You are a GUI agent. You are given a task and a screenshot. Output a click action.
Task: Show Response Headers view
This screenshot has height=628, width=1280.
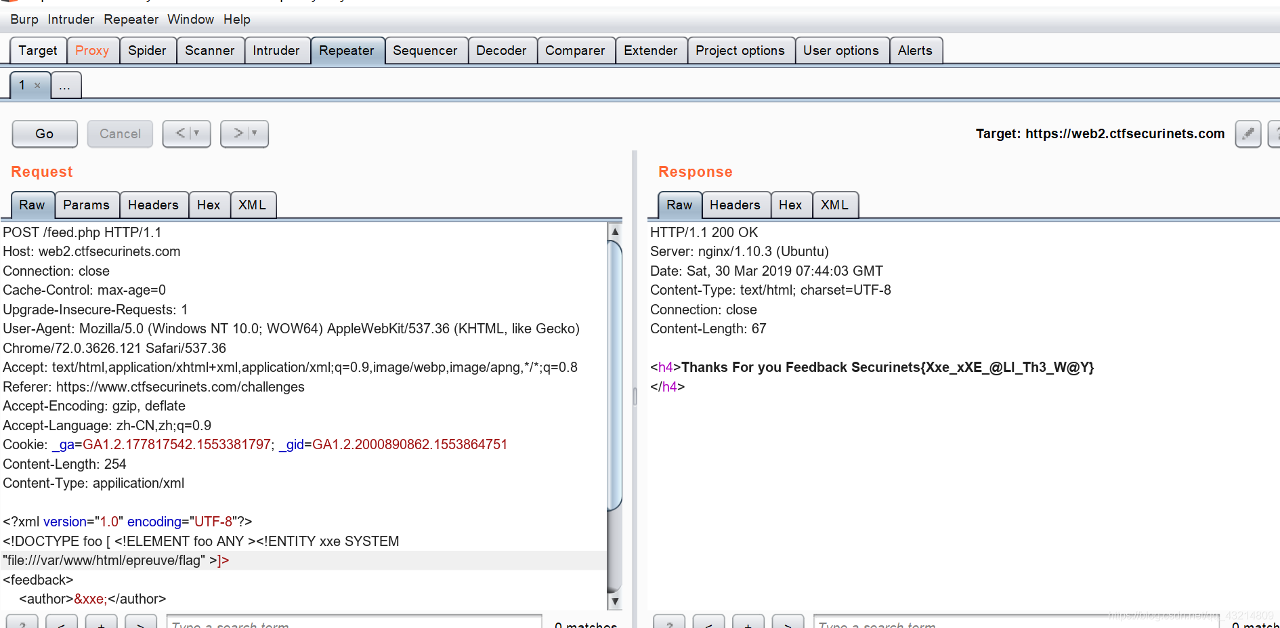click(735, 205)
